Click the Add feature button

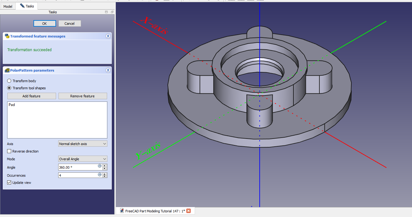32,96
